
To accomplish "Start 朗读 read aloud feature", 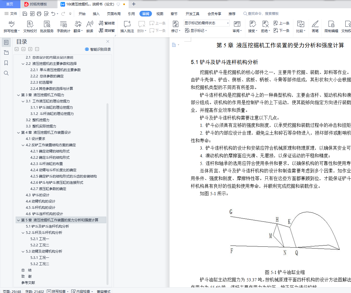I will (90, 27).
